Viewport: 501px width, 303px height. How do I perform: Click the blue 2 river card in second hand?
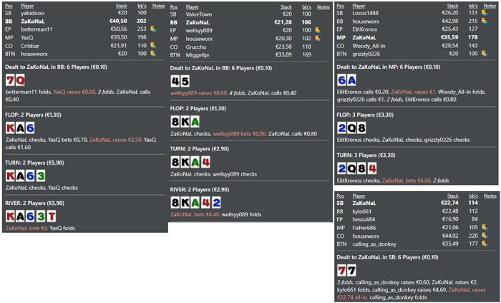coord(216,203)
